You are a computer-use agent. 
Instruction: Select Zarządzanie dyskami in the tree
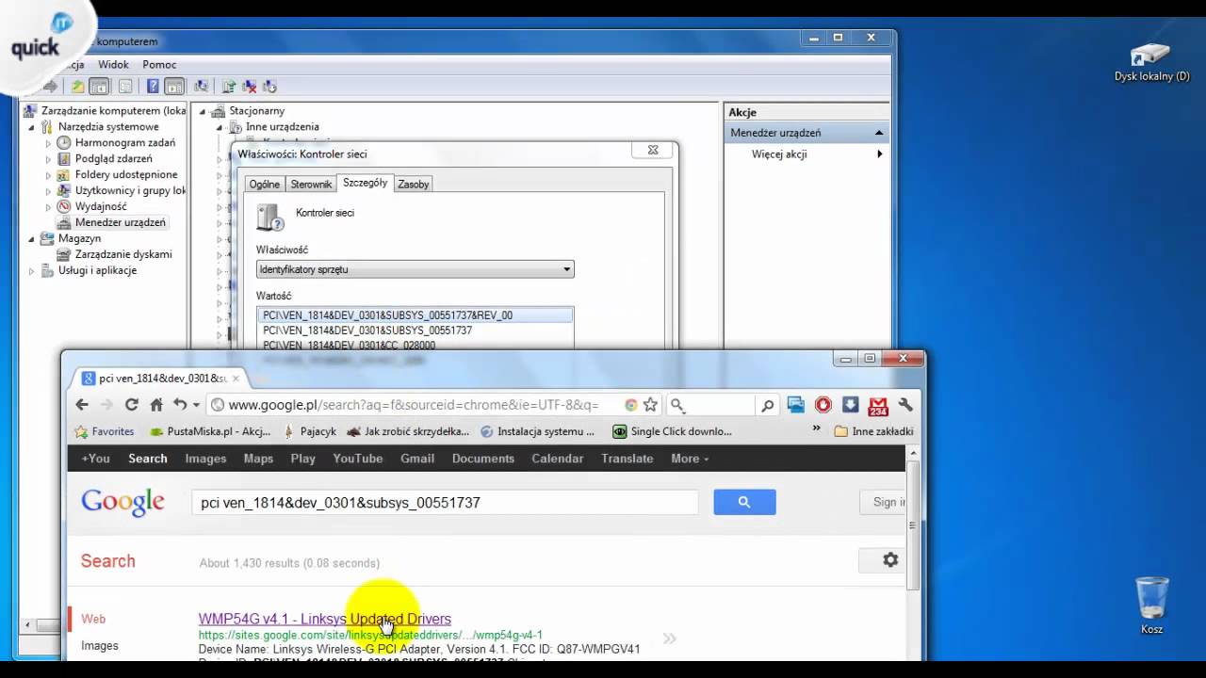click(x=123, y=254)
